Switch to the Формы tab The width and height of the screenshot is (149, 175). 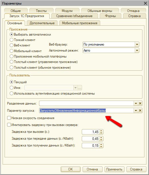point(110,16)
